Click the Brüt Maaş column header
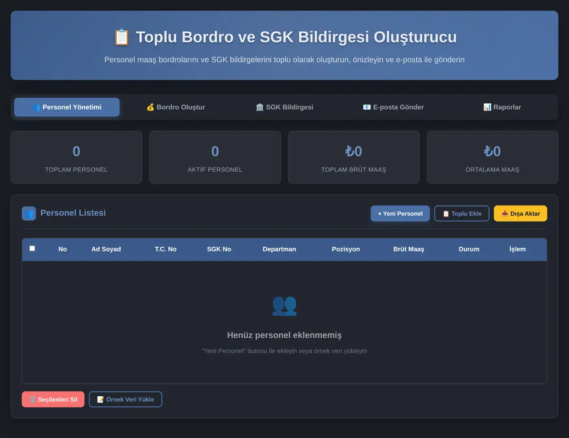The width and height of the screenshot is (569, 438). 409,249
